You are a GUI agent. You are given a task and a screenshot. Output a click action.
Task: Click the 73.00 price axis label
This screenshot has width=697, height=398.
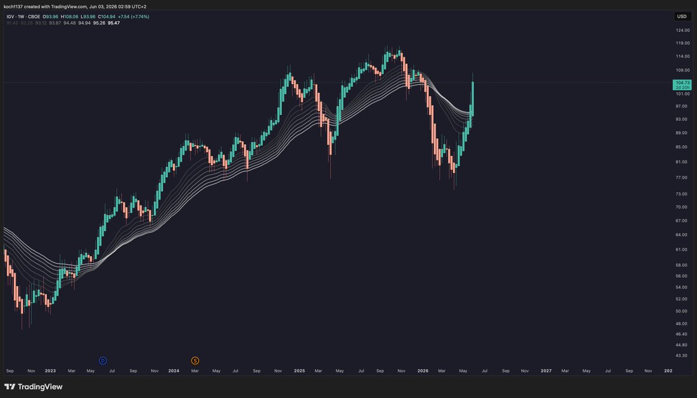pyautogui.click(x=681, y=193)
